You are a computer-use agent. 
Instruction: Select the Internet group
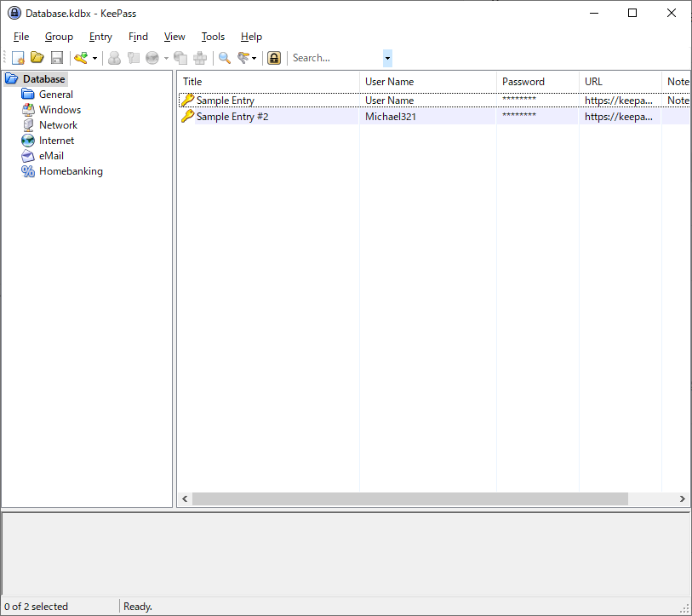point(56,141)
